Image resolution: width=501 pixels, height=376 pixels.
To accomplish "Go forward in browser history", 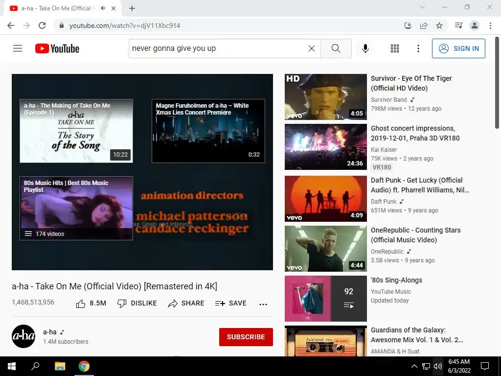I will (x=26, y=25).
